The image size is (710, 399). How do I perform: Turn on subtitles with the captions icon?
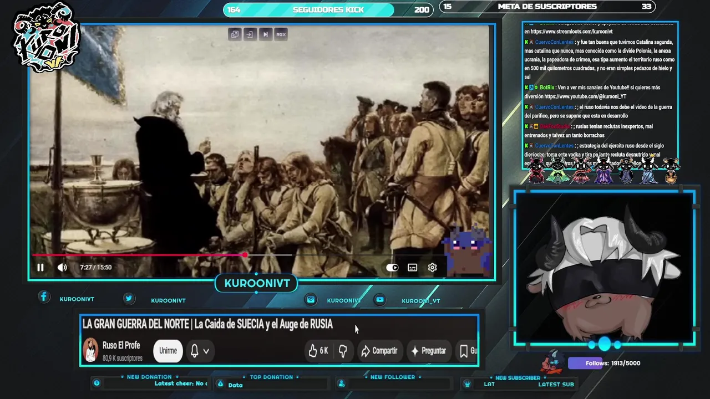pos(413,268)
